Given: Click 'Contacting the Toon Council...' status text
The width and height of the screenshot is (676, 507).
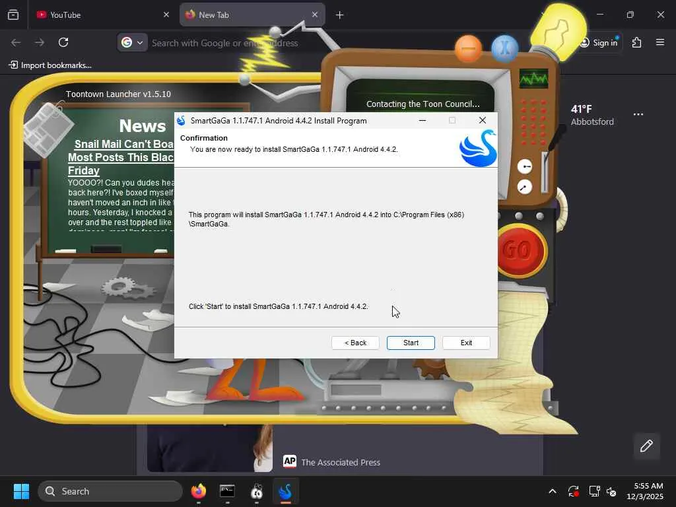Looking at the screenshot, I should pyautogui.click(x=422, y=104).
